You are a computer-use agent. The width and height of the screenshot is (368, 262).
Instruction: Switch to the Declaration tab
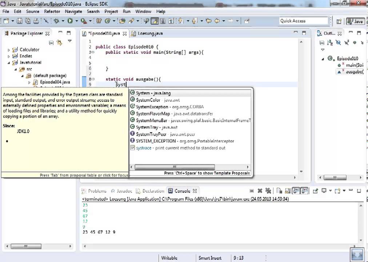[x=150, y=191]
